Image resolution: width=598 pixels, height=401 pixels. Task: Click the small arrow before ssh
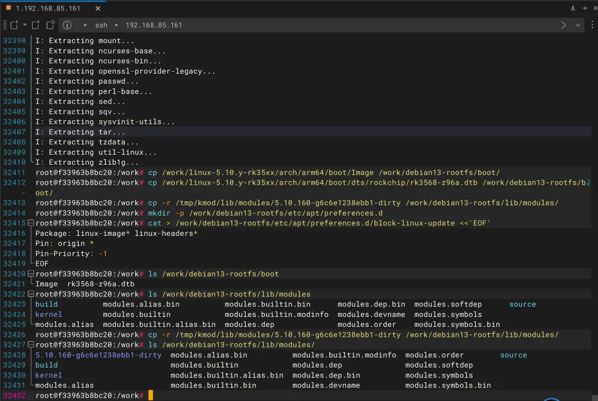85,25
